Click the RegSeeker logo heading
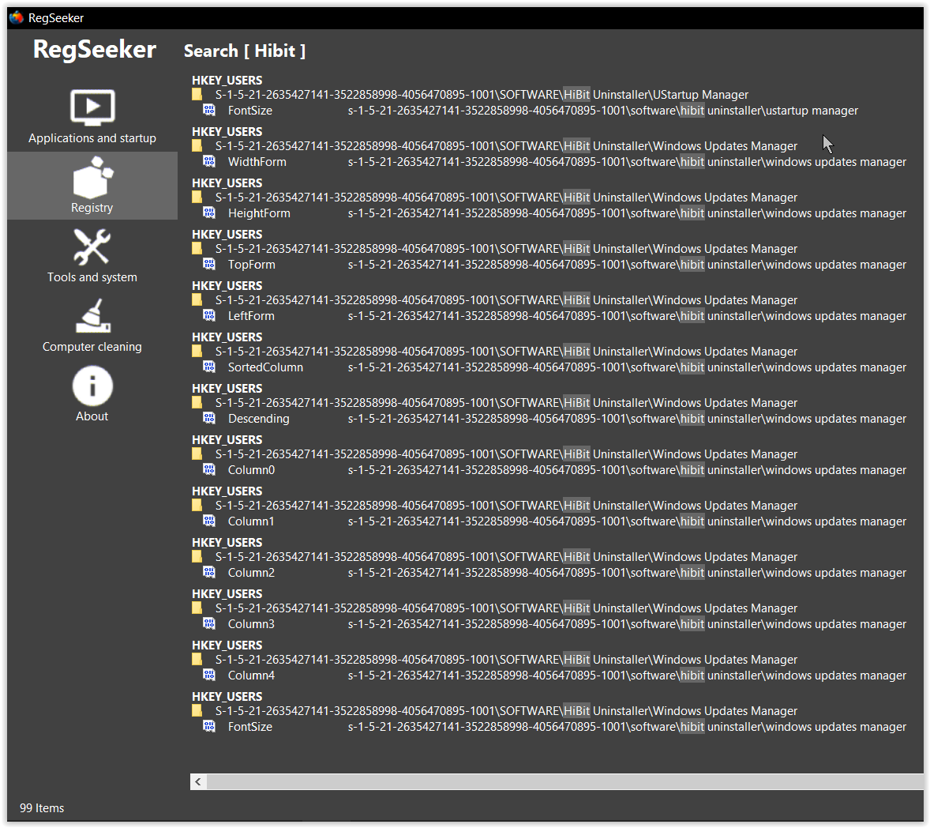Viewport: 930px width, 828px height. tap(94, 49)
